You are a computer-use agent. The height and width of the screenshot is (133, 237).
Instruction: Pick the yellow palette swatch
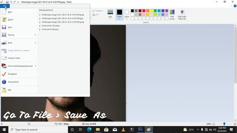[151, 11]
